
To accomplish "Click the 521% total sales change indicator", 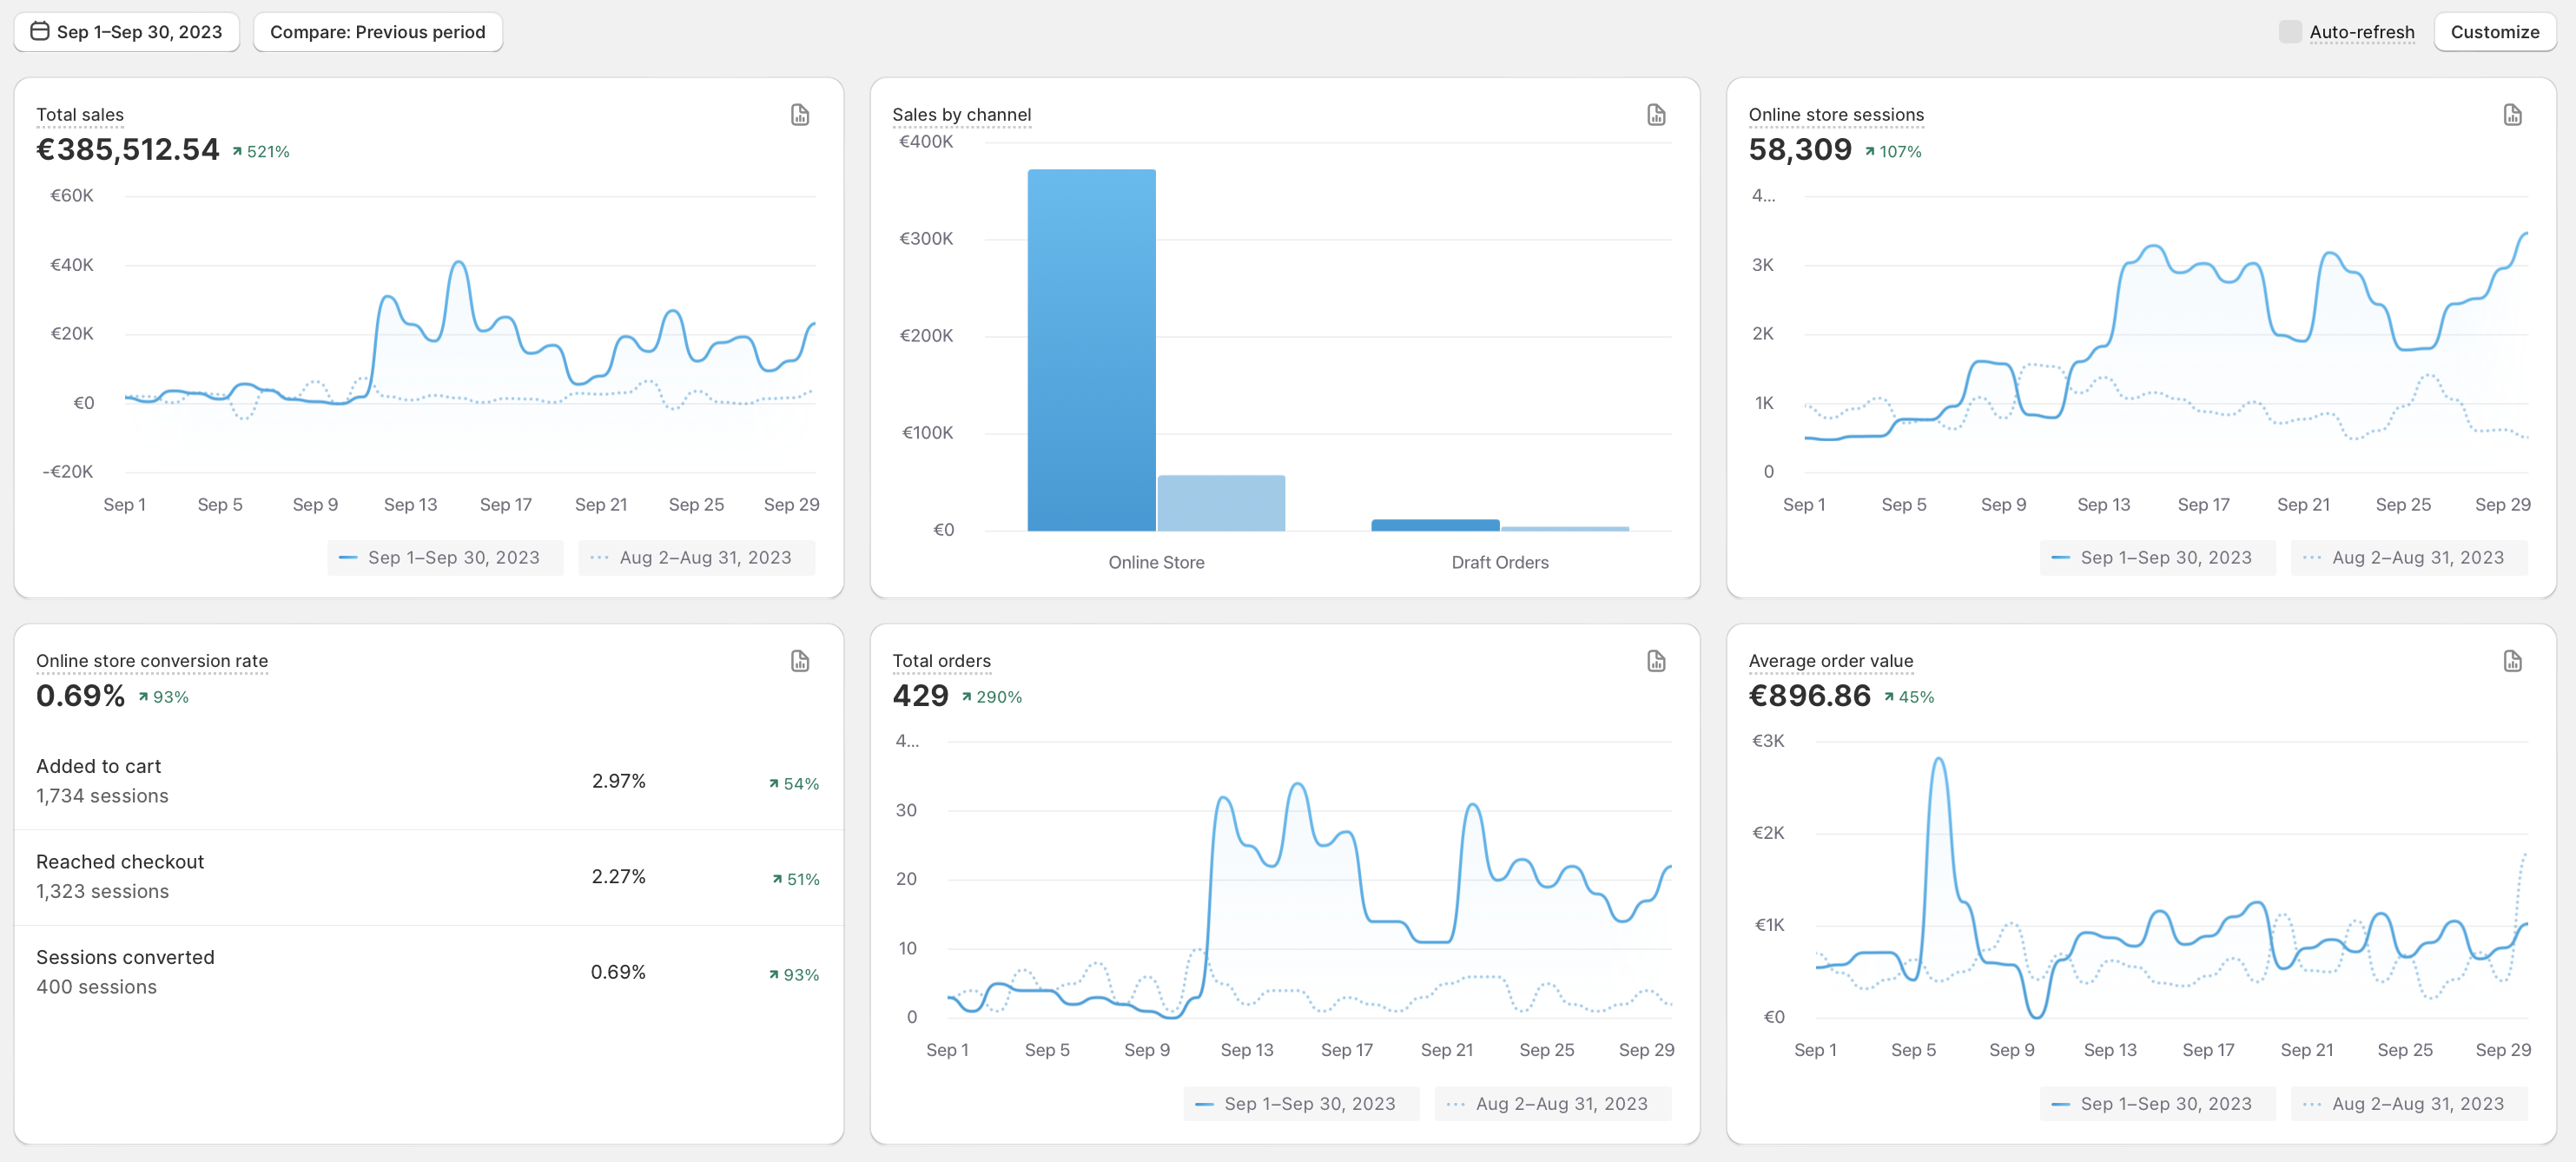I will click(261, 152).
